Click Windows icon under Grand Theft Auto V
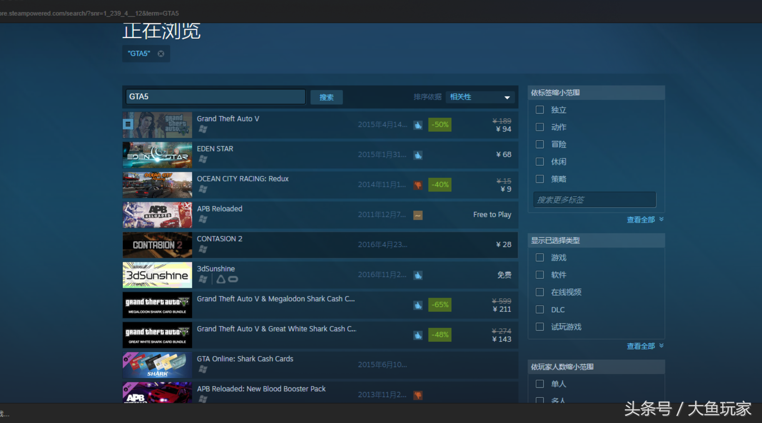The width and height of the screenshot is (762, 423). (202, 129)
